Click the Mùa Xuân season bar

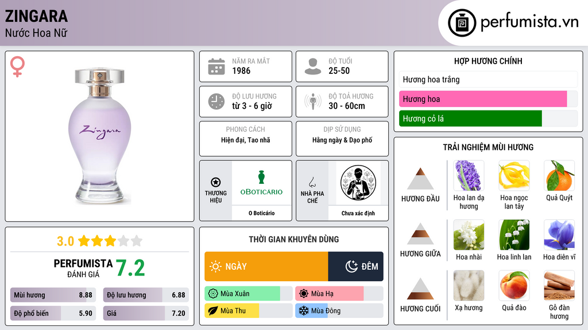point(248,294)
